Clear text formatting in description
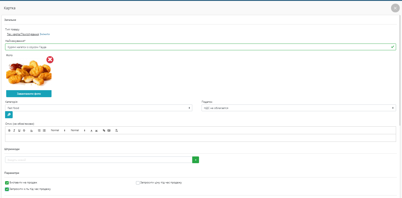The image size is (402, 198). [116, 131]
